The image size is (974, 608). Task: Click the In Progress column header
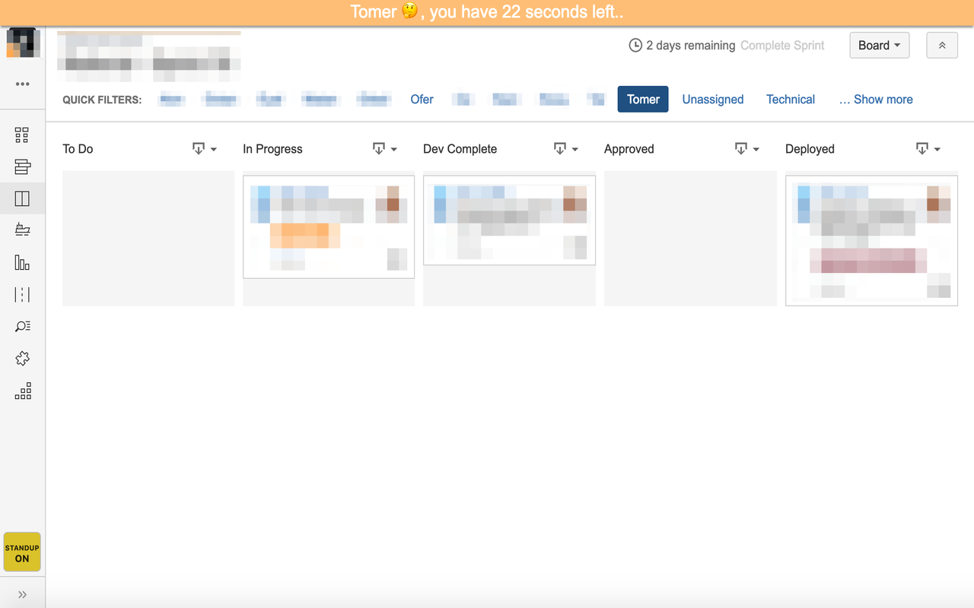tap(272, 149)
